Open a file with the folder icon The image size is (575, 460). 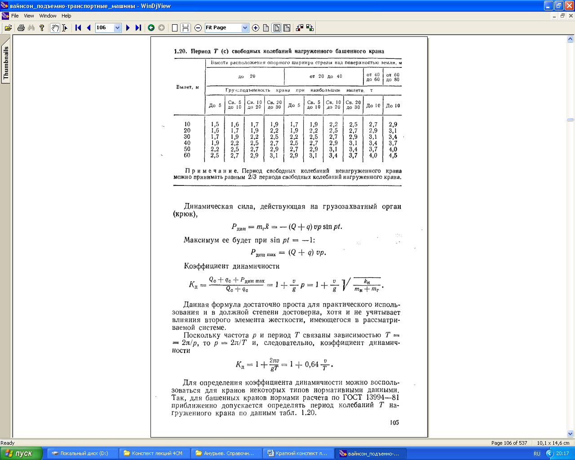click(8, 28)
